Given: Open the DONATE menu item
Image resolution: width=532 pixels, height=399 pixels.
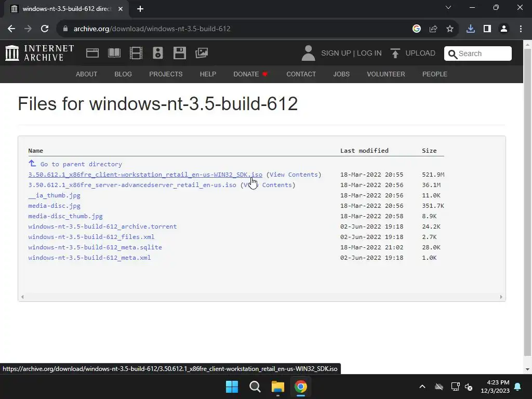Looking at the screenshot, I should coord(250,74).
